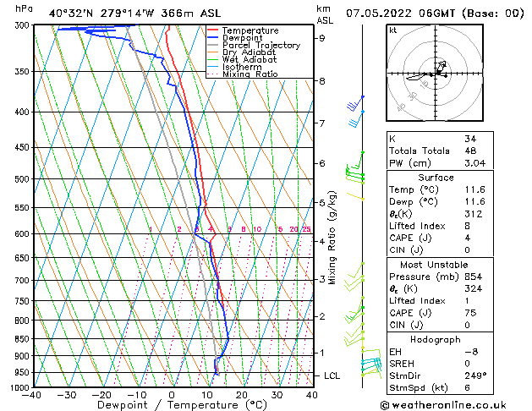Click the −40 temperature axis label
The image size is (532, 411).
pos(31,395)
